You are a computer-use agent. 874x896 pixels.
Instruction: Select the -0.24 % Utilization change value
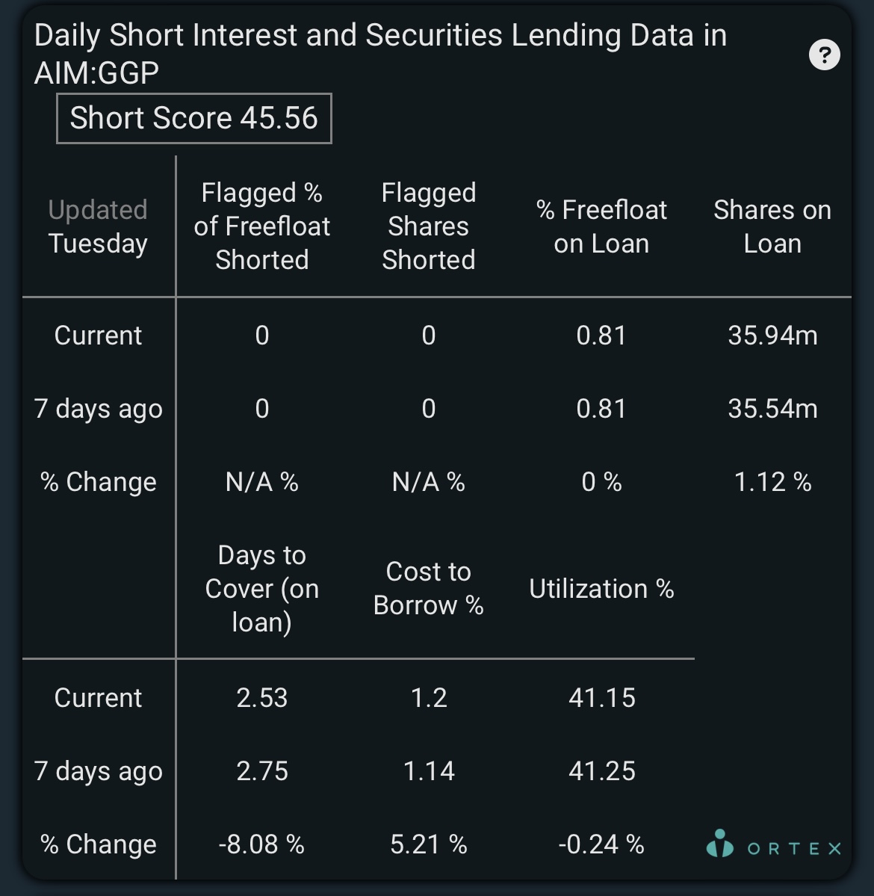click(601, 844)
